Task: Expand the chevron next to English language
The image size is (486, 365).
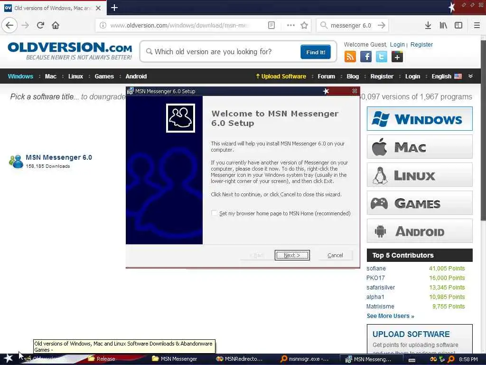Action: (470, 76)
